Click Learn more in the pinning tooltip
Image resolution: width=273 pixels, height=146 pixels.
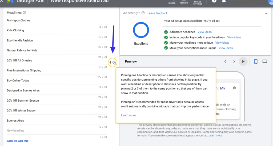point(128,115)
